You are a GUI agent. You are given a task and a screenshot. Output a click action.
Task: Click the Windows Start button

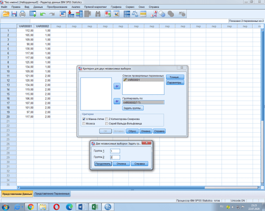click(6, 207)
